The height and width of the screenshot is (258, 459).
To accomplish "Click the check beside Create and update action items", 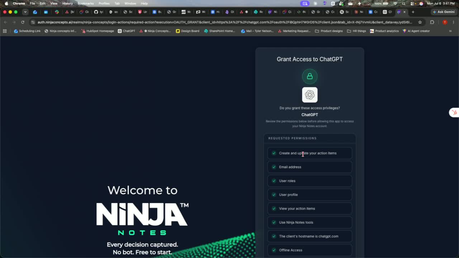I will point(274,153).
